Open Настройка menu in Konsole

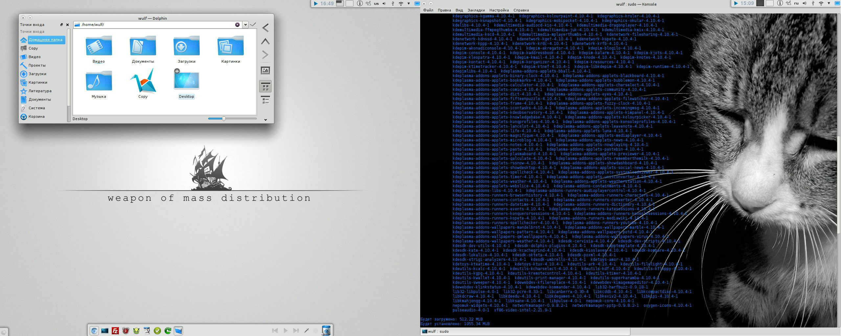click(499, 10)
